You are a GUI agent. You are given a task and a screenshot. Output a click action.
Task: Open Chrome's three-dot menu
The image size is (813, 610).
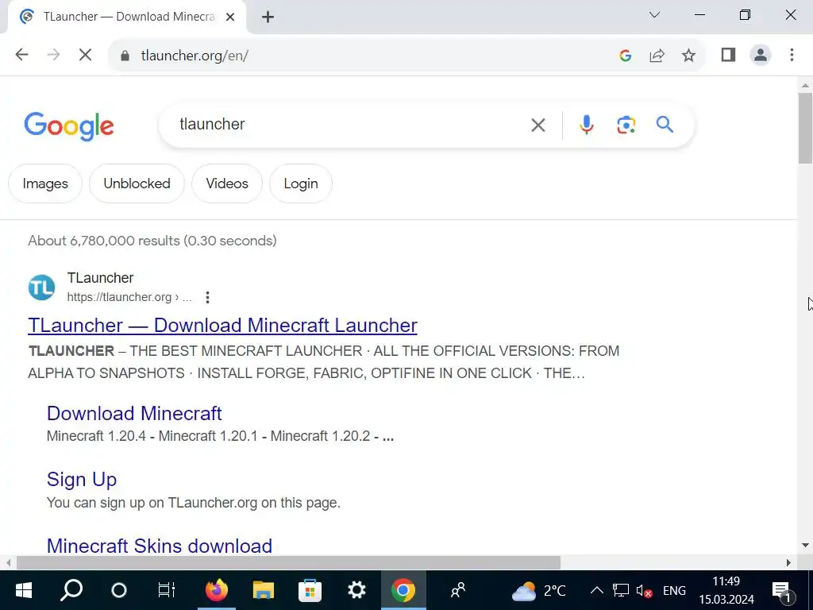[792, 55]
